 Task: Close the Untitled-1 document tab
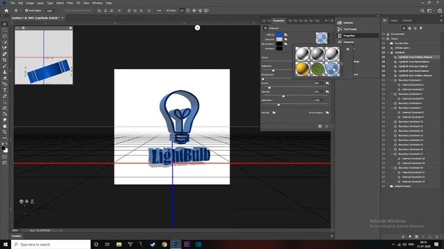click(62, 18)
